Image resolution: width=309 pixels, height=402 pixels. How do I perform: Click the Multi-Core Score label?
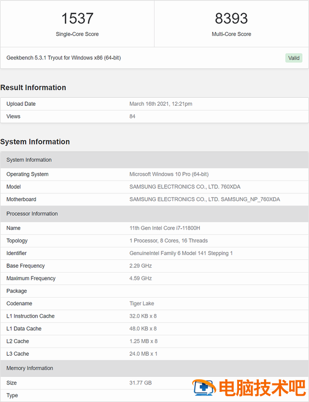click(x=231, y=34)
